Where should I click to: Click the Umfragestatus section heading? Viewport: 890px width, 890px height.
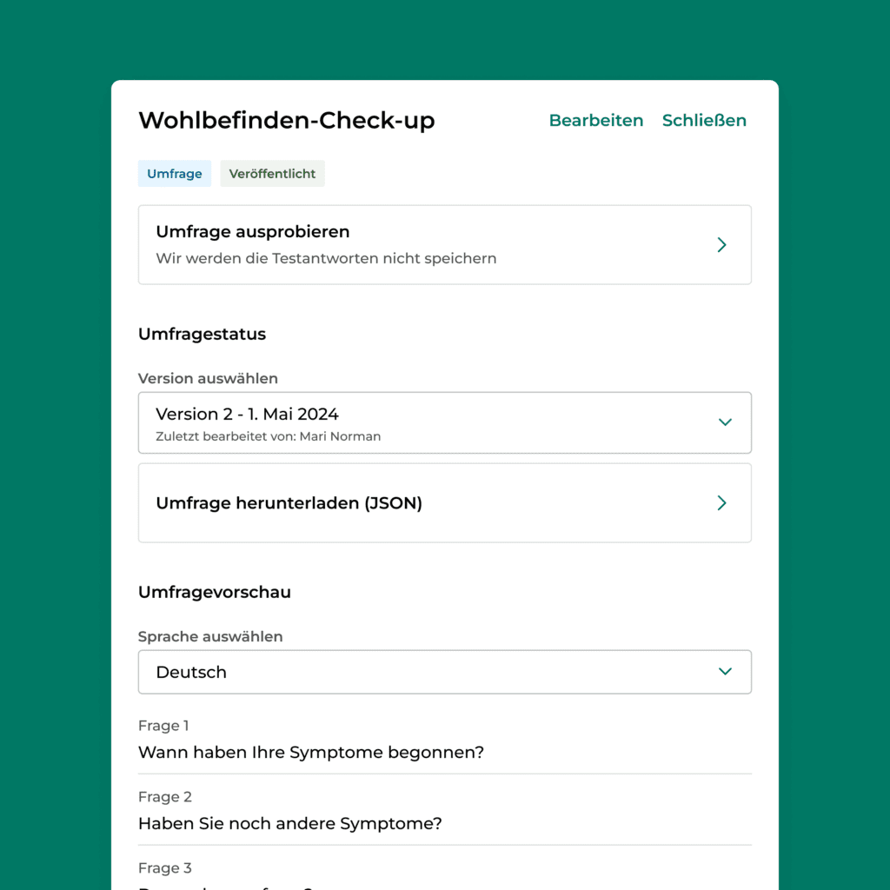202,334
